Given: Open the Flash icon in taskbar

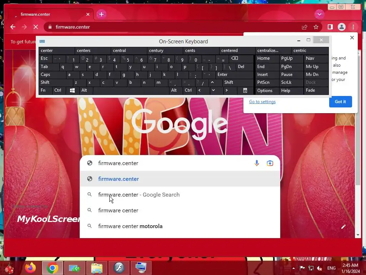Looking at the screenshot, I should pos(119,268).
